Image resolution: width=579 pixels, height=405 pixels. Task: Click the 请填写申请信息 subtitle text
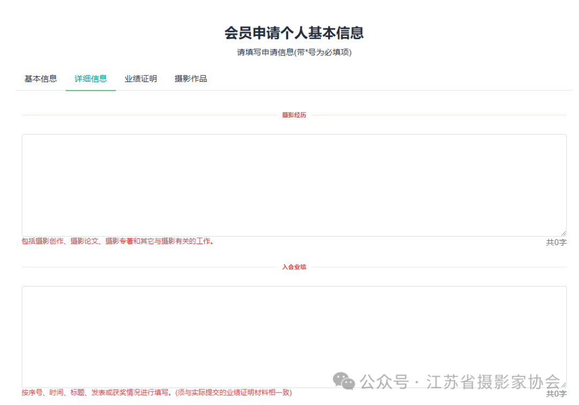[x=294, y=53]
